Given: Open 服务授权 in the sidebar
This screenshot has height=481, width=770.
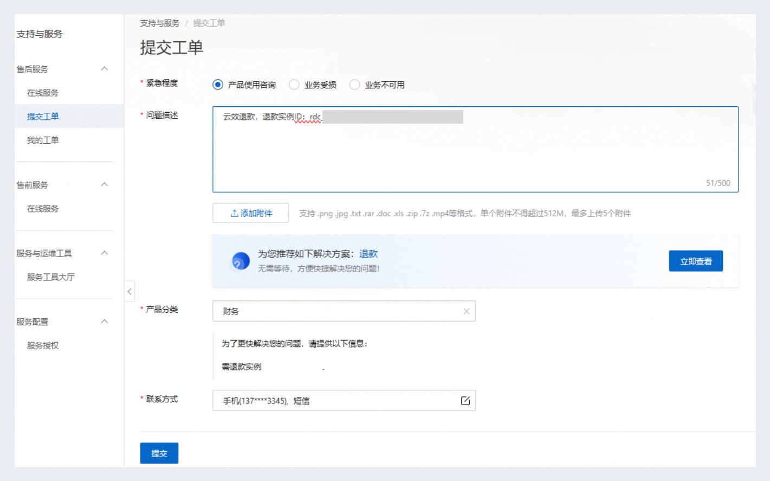Looking at the screenshot, I should click(x=43, y=345).
